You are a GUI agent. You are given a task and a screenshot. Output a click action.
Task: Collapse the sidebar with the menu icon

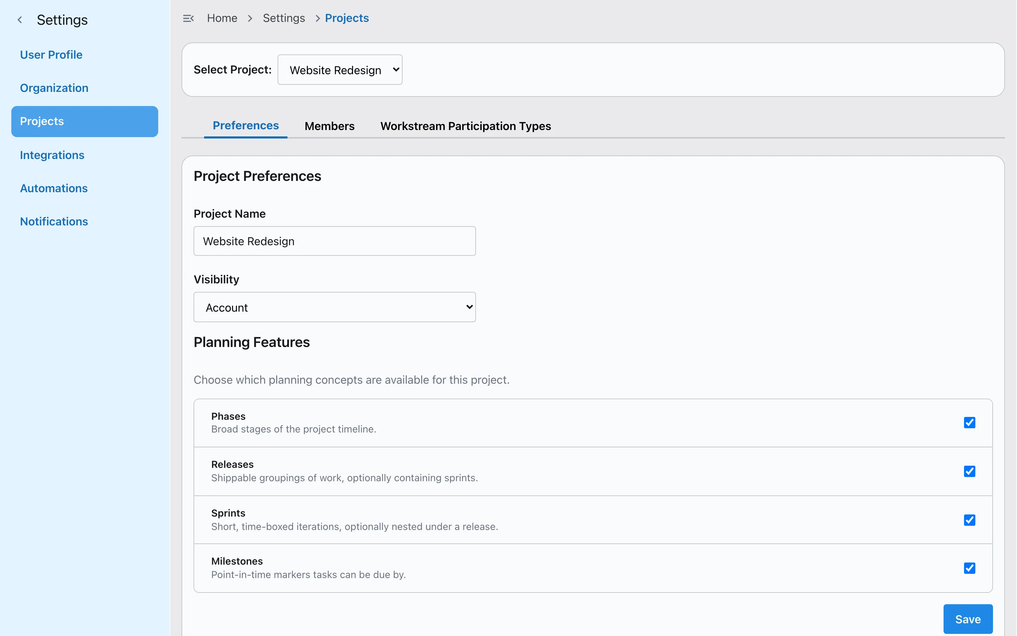coord(188,18)
